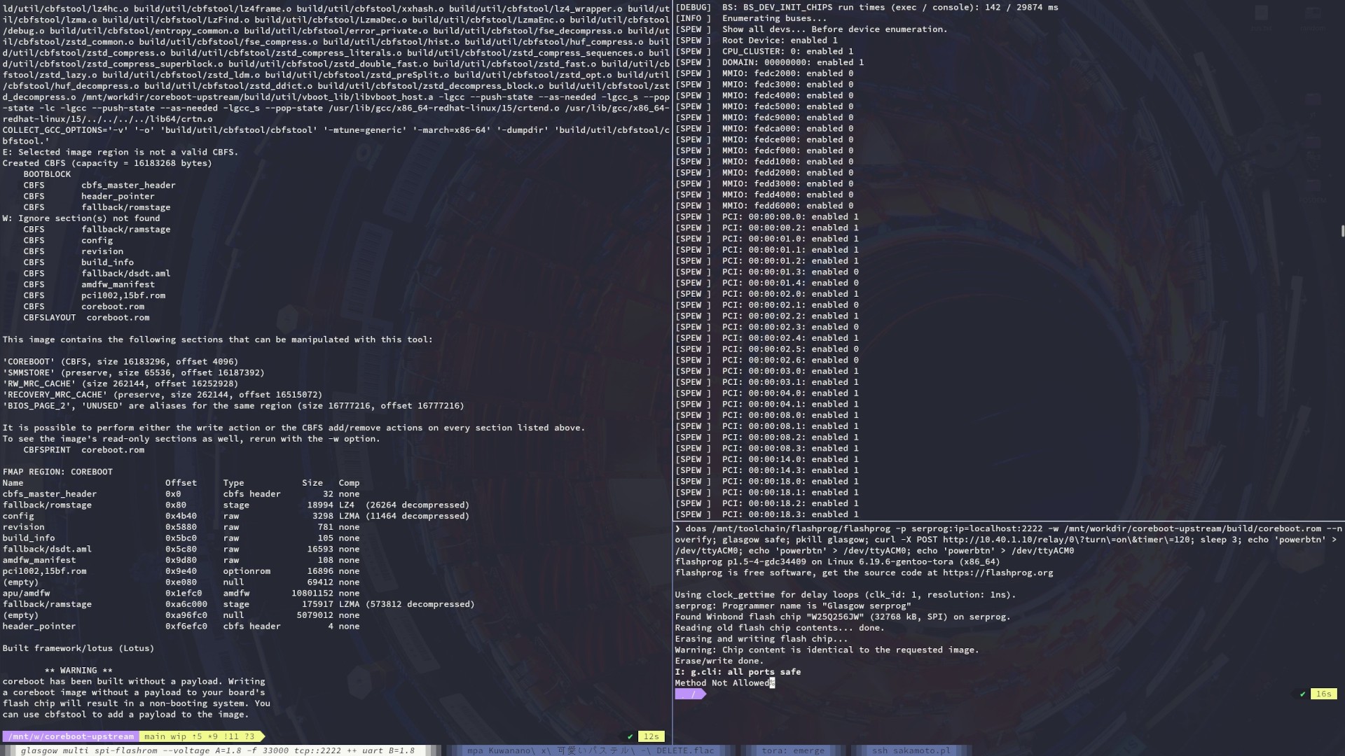Switch to the glasgow multi spi-flashrom tab
Screen dimensions: 1345x756
click(x=217, y=750)
